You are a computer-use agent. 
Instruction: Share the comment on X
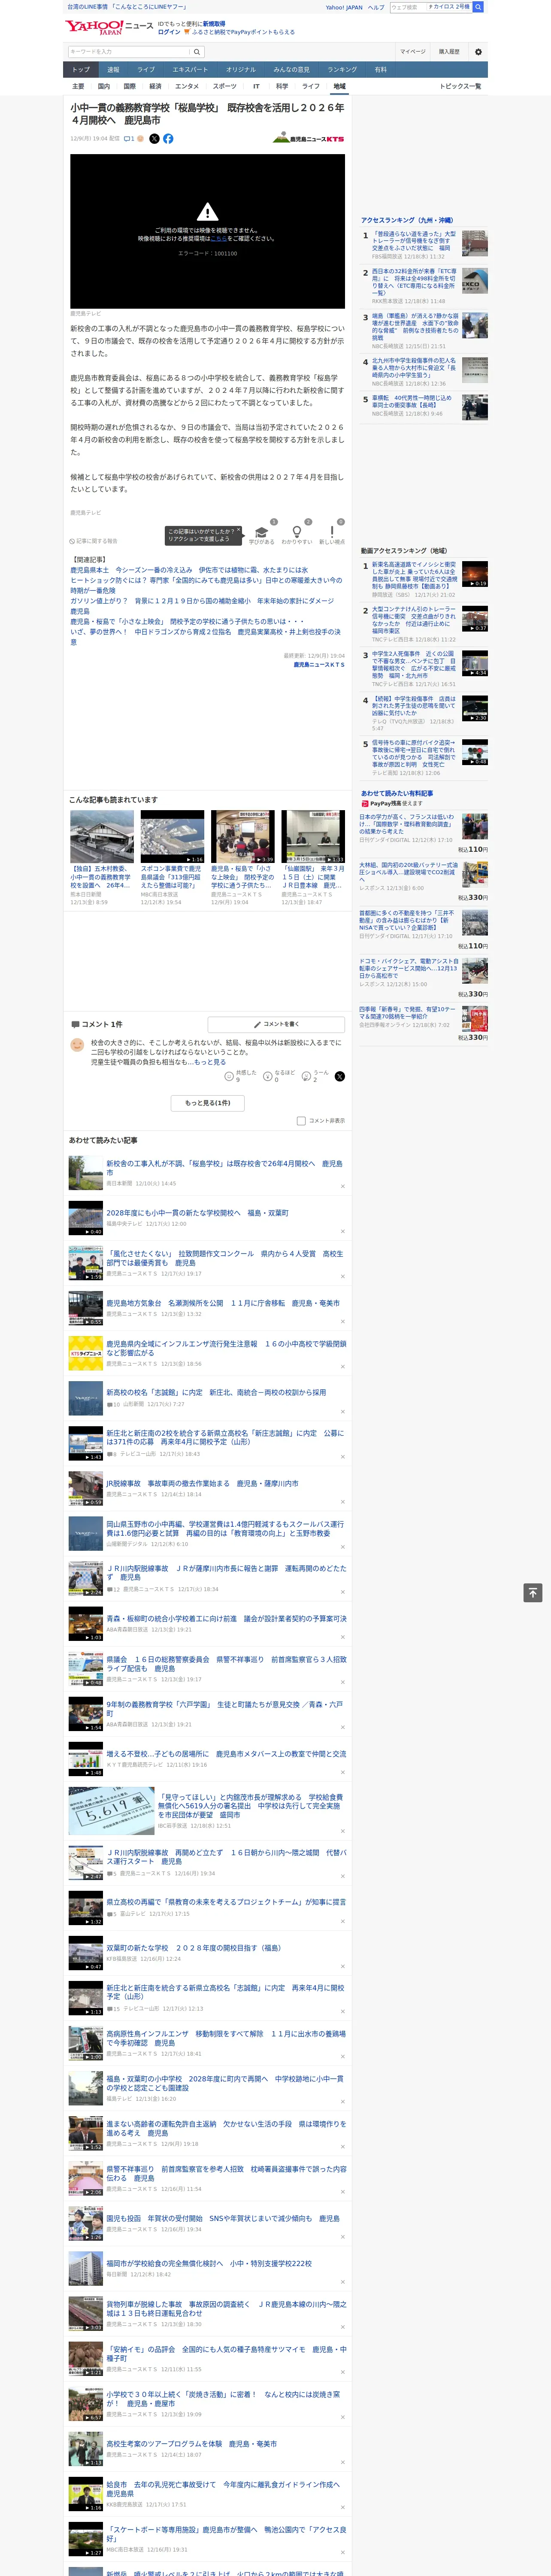(x=340, y=1076)
